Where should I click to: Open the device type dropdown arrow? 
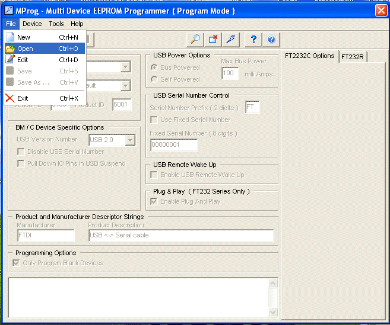click(125, 67)
